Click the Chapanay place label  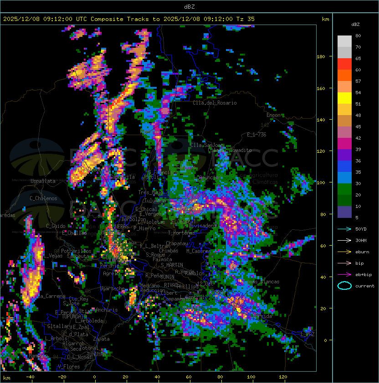[x=177, y=243]
